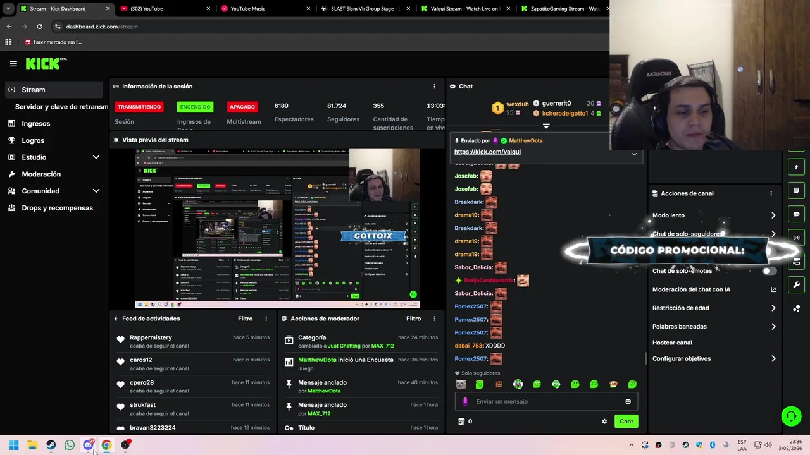
Task: Click the strukfast activity entry
Action: pos(192,409)
